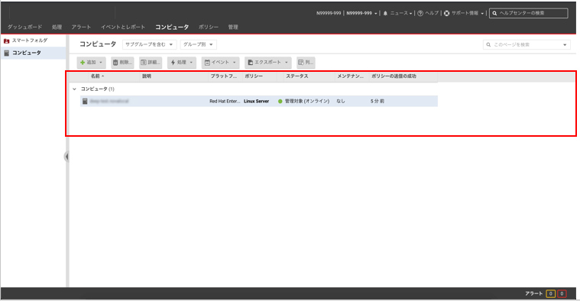Click the help center search magnifier icon
This screenshot has width=580, height=301.
tap(494, 13)
